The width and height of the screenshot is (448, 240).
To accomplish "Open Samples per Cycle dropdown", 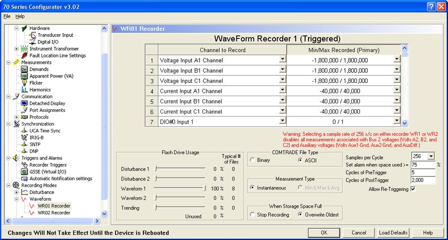I will (x=431, y=156).
